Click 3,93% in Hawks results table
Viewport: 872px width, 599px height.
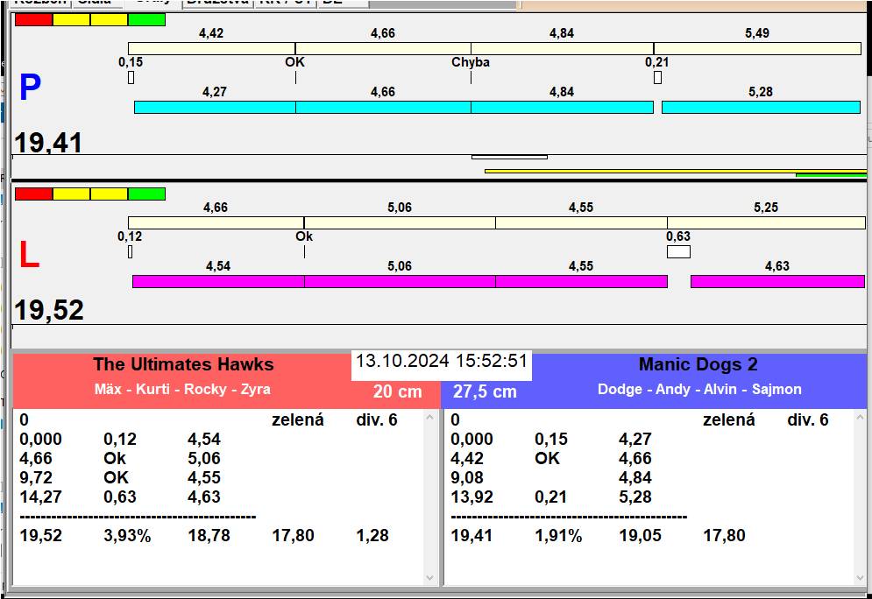click(127, 536)
